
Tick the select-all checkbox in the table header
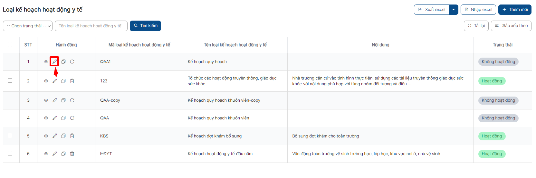tap(10, 44)
